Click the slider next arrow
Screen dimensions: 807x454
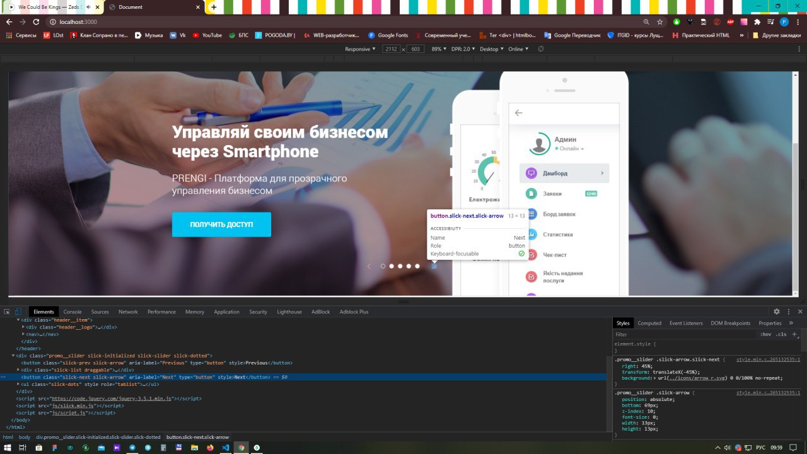[434, 266]
